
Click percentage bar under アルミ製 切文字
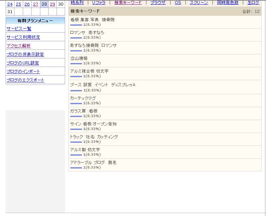pyautogui.click(x=76, y=155)
